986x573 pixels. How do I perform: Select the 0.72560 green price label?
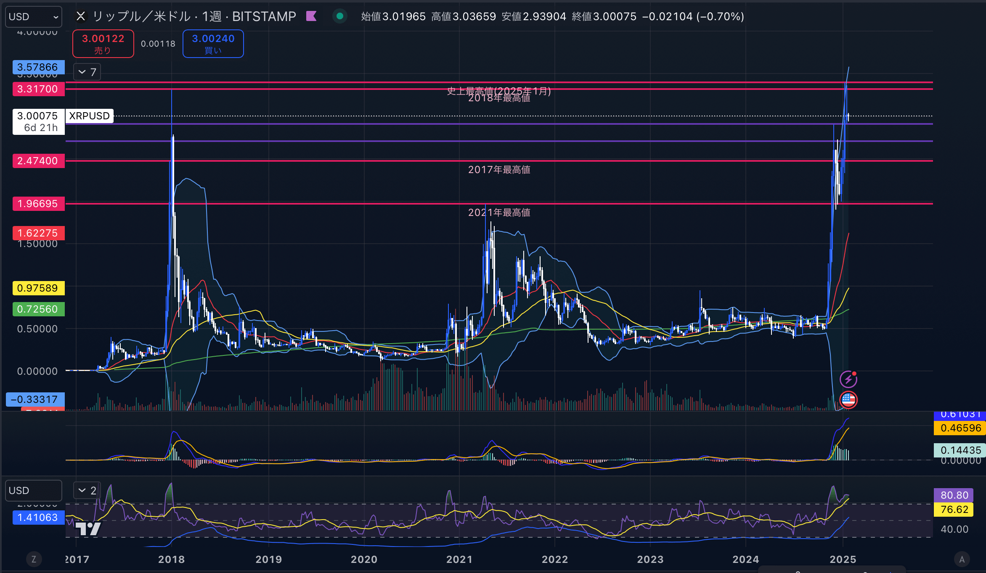39,309
